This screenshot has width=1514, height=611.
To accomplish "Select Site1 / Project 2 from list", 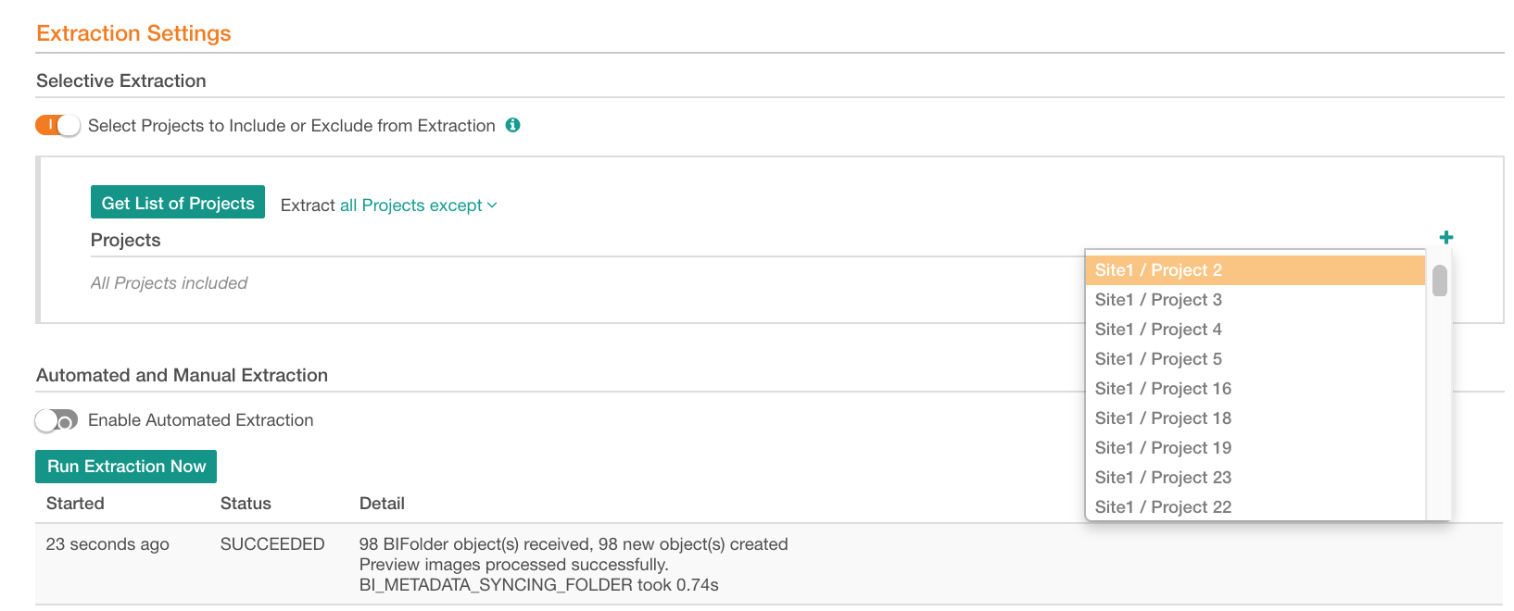I will point(1255,270).
